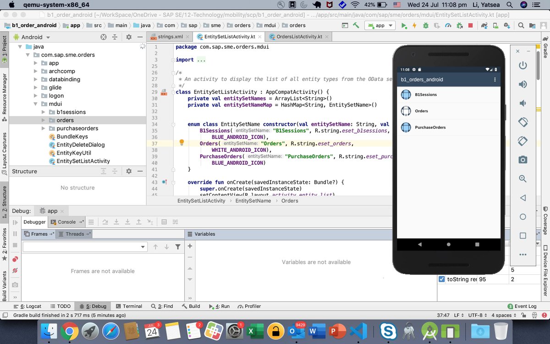Click emulator volume down icon
The width and height of the screenshot is (550, 344).
tap(523, 103)
